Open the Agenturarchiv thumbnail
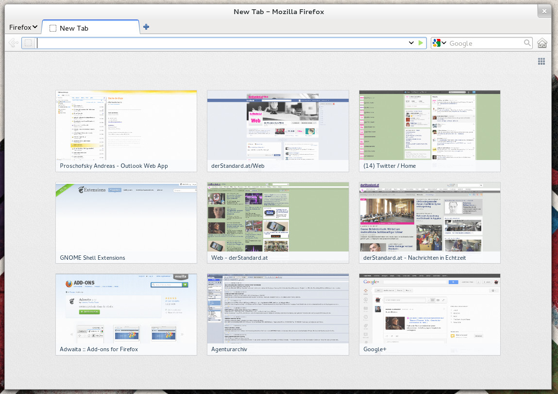 tap(278, 315)
